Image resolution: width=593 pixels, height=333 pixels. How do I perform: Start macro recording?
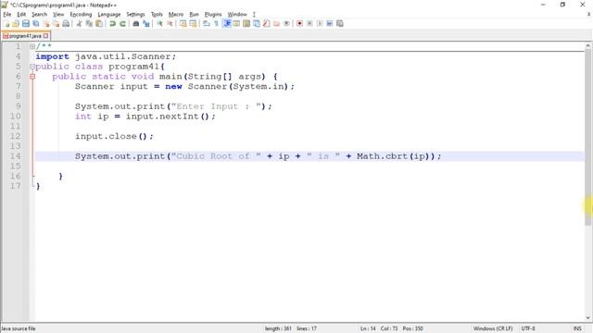pos(299,24)
